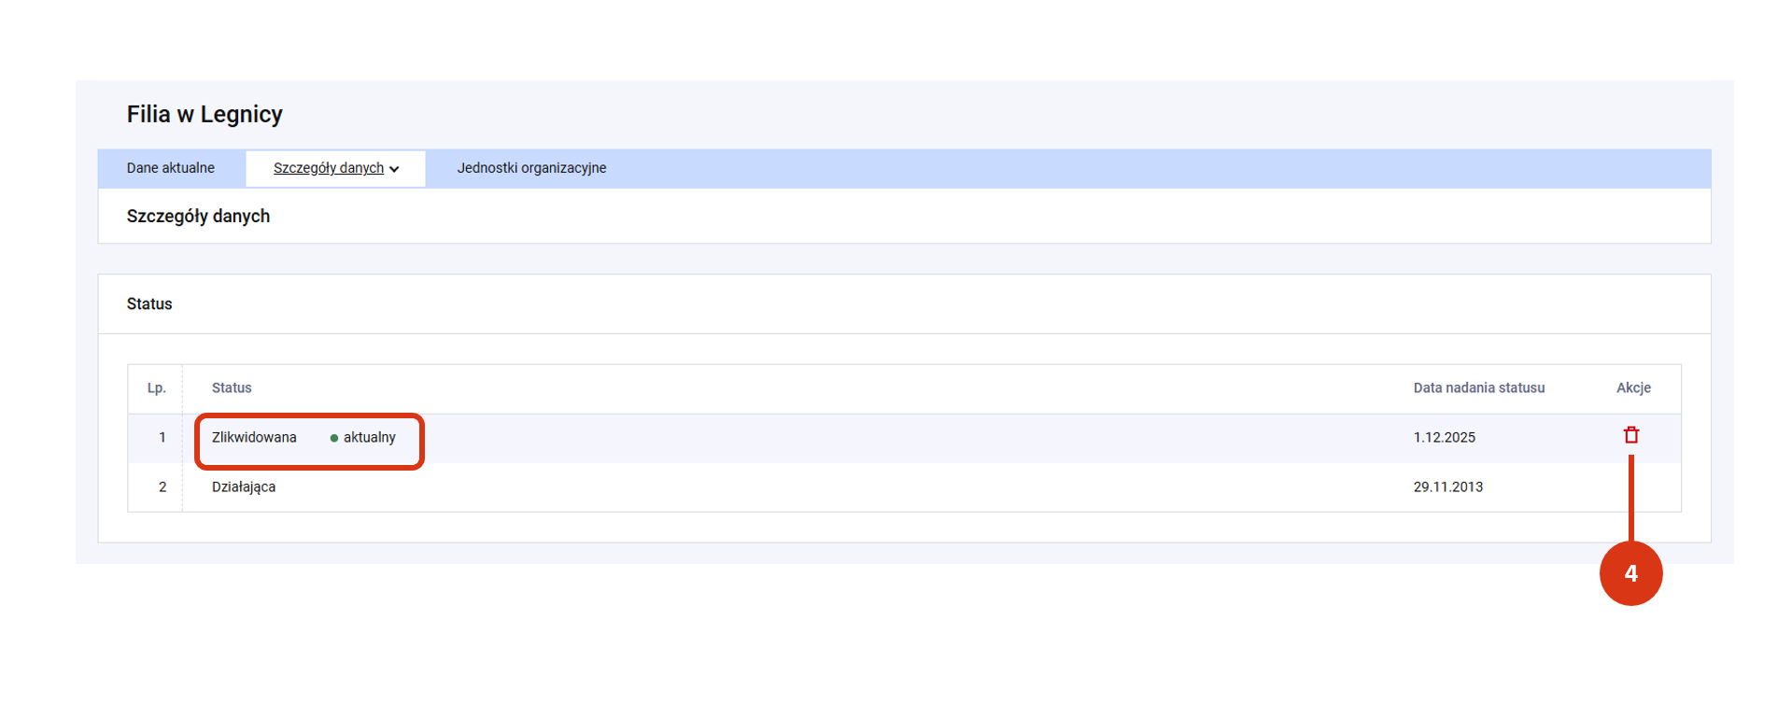Click the aktualny status label
The width and height of the screenshot is (1792, 704).
(x=369, y=437)
